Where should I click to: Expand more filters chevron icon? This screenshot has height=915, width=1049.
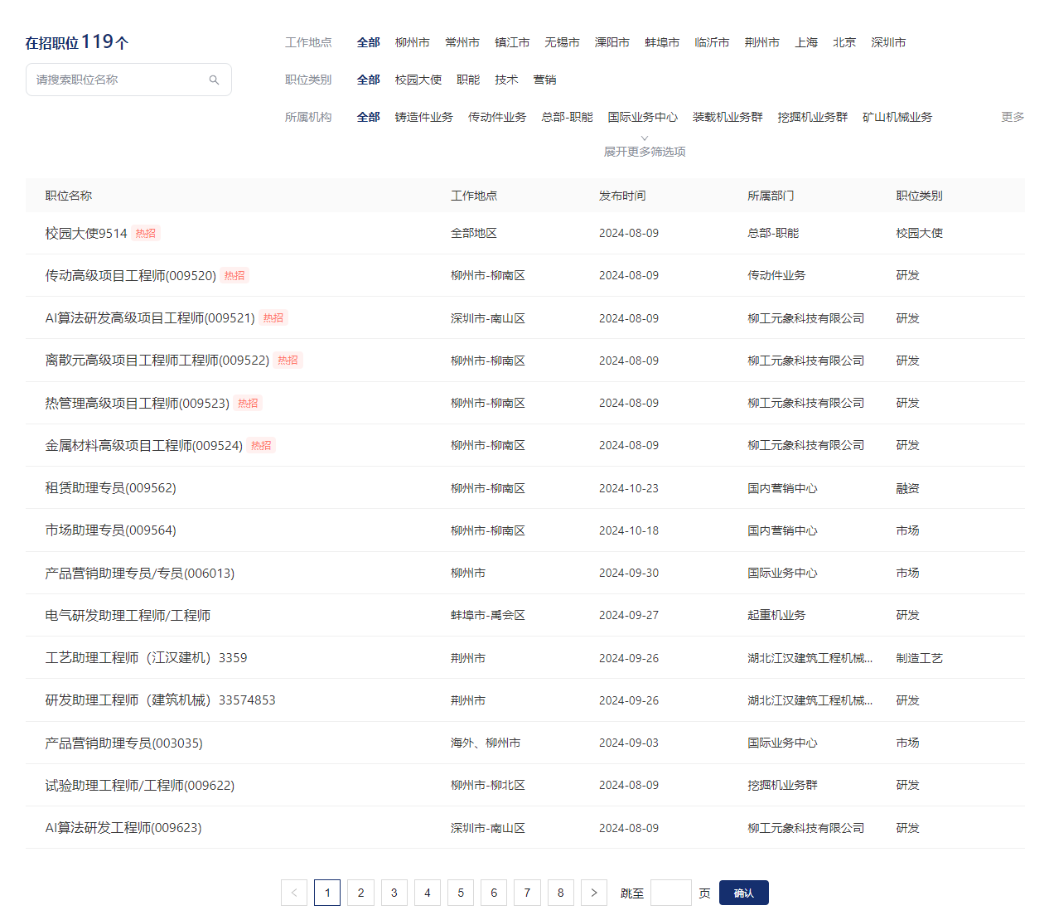click(645, 138)
